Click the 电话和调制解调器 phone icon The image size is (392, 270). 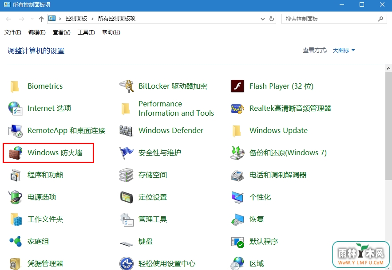coord(237,175)
